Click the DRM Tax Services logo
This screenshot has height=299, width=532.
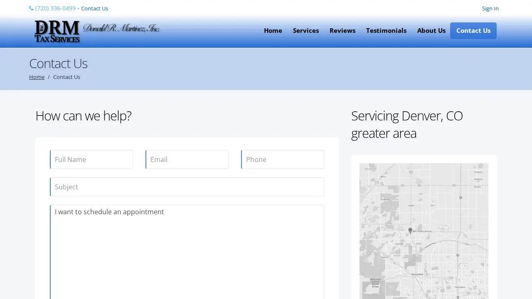[x=97, y=32]
